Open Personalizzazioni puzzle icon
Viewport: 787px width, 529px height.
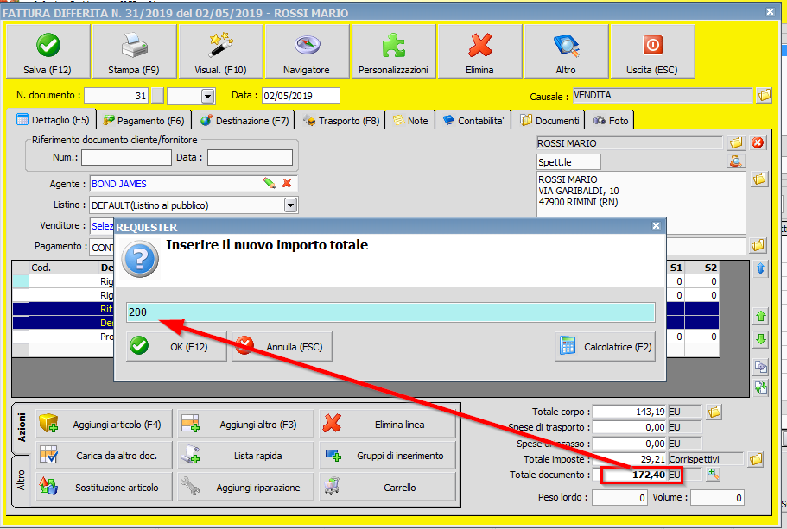(x=394, y=52)
